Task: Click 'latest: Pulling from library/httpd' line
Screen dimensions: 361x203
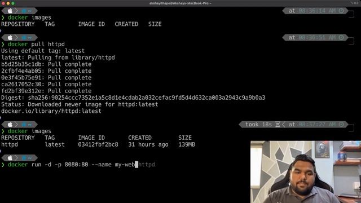Action: click(x=58, y=58)
